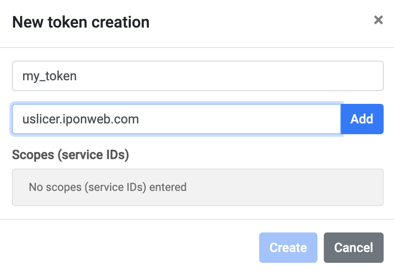This screenshot has width=394, height=274.
Task: Select the service ID text field
Action: pos(176,119)
